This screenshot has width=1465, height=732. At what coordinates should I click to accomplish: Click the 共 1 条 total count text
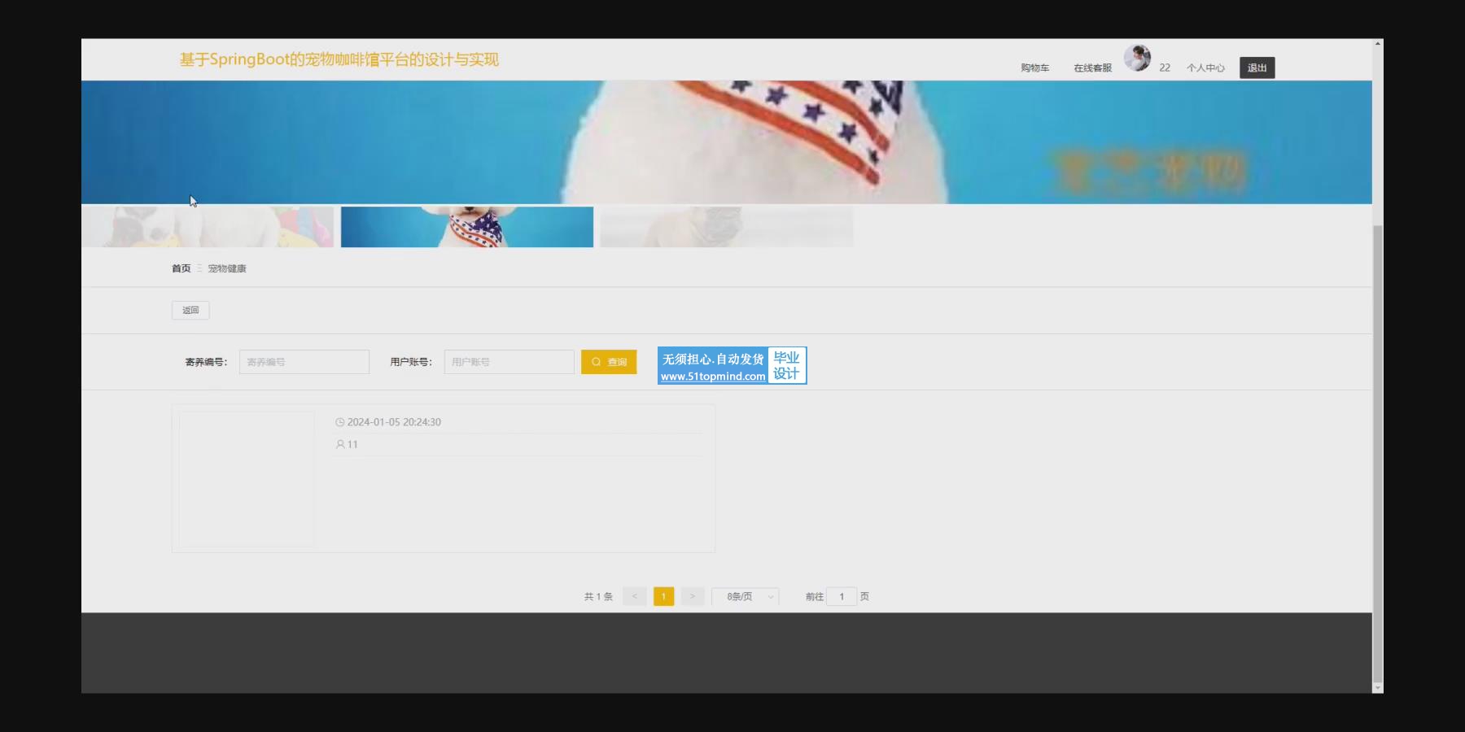coord(598,597)
